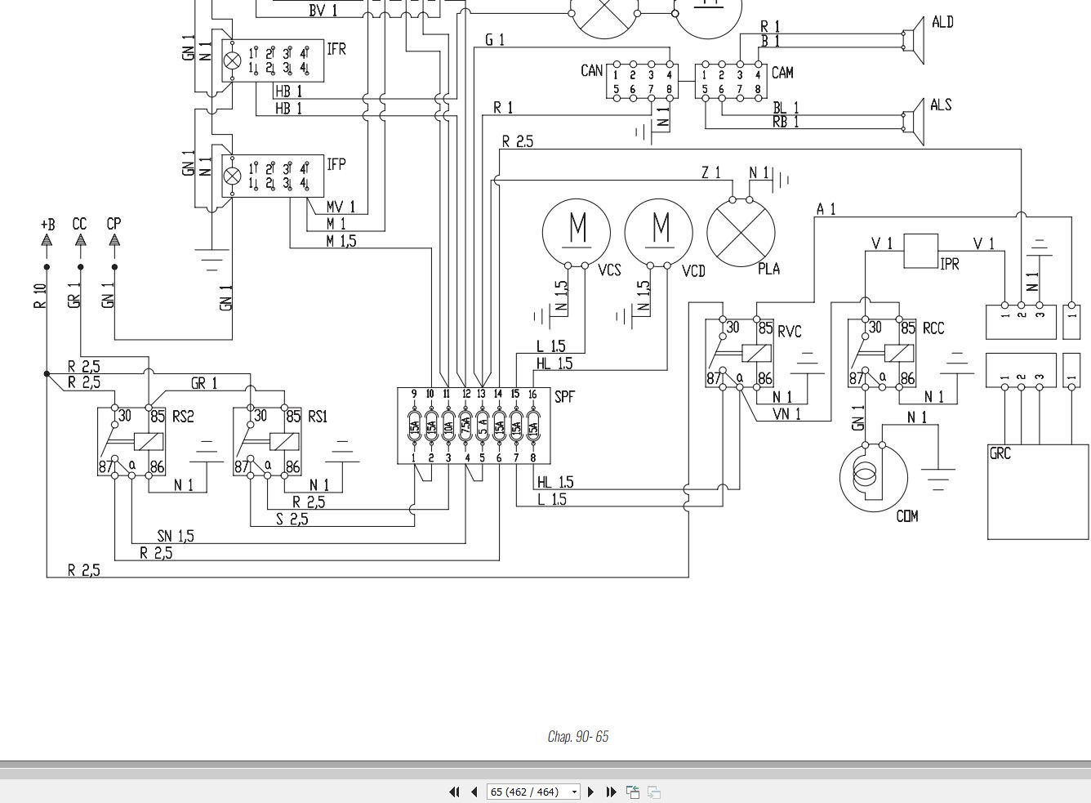The image size is (1091, 803).
Task: Jump to the last page
Action: [x=611, y=792]
